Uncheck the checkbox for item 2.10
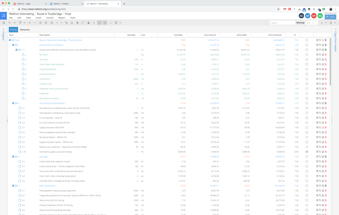The height and width of the screenshot is (215, 339). [x=307, y=151]
